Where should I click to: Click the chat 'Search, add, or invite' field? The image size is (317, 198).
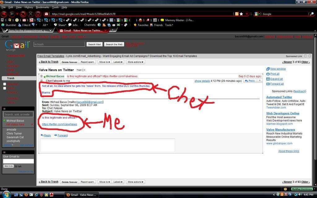tap(18, 114)
